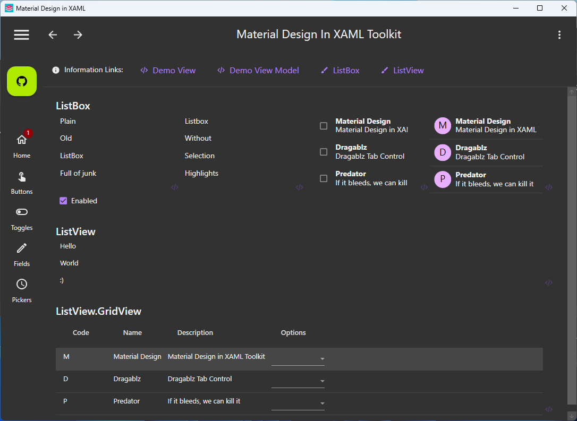Click the P avatar of Predator
Viewport: 577px width, 421px height.
click(x=443, y=179)
